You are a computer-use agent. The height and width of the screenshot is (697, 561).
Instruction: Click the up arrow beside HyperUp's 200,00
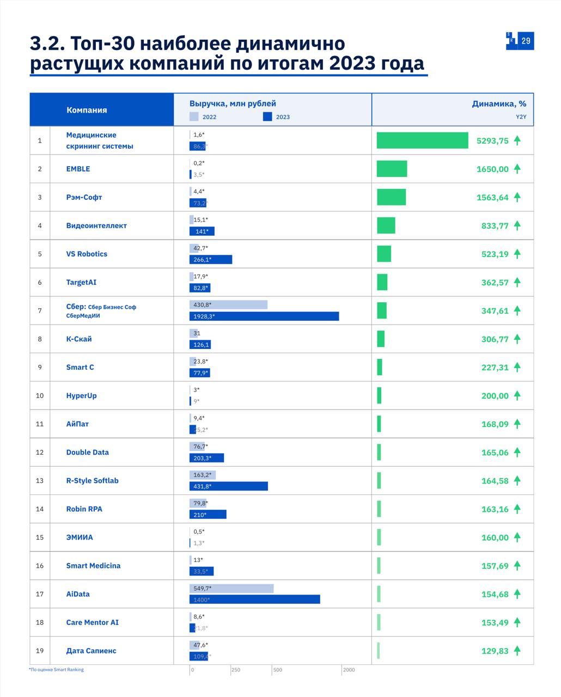coord(516,395)
